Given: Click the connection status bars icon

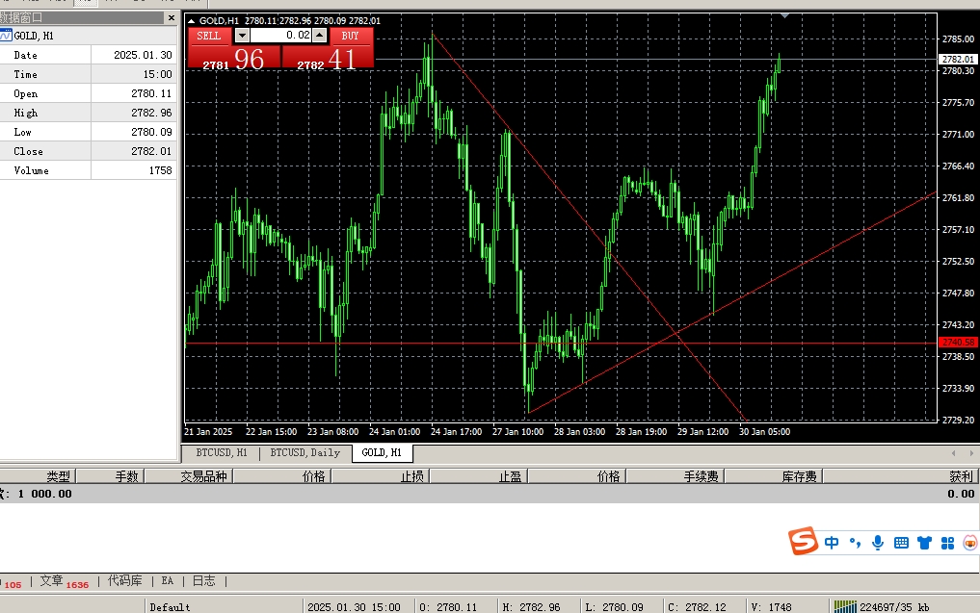Looking at the screenshot, I should [x=845, y=607].
